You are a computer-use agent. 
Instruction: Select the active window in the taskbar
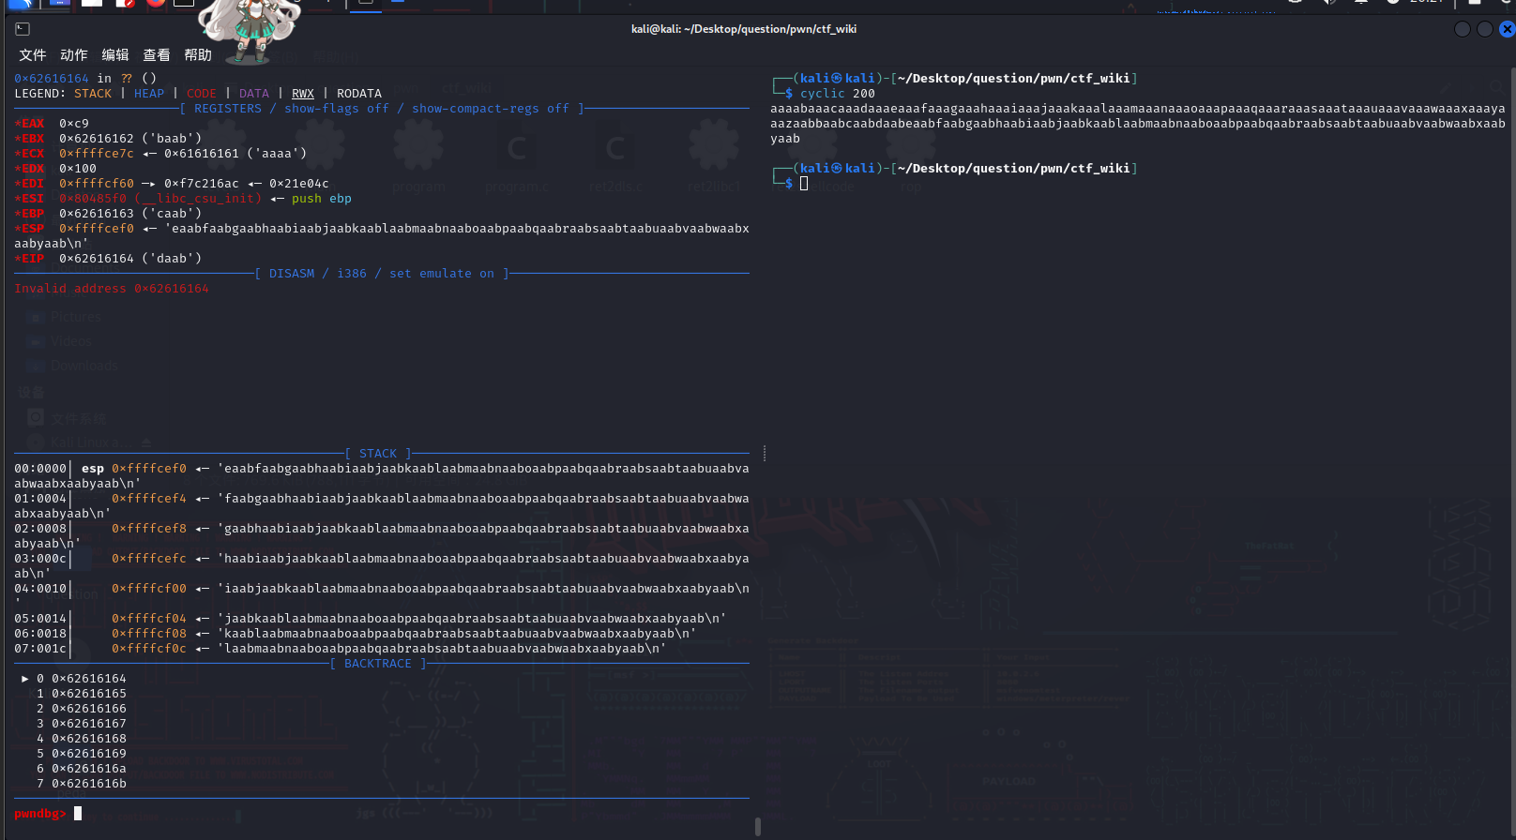(366, 3)
